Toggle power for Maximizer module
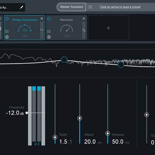The height and width of the screenshot is (155, 155). click(x=49, y=19)
